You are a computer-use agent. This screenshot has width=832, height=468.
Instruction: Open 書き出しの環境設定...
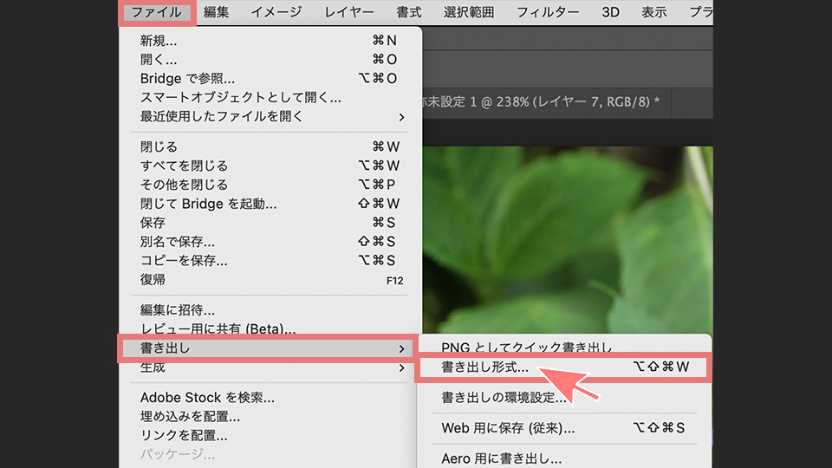click(x=564, y=398)
